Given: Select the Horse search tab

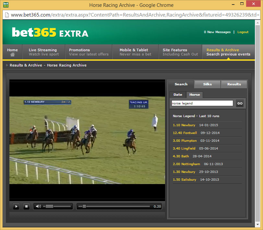Looking at the screenshot, I should 195,95.
